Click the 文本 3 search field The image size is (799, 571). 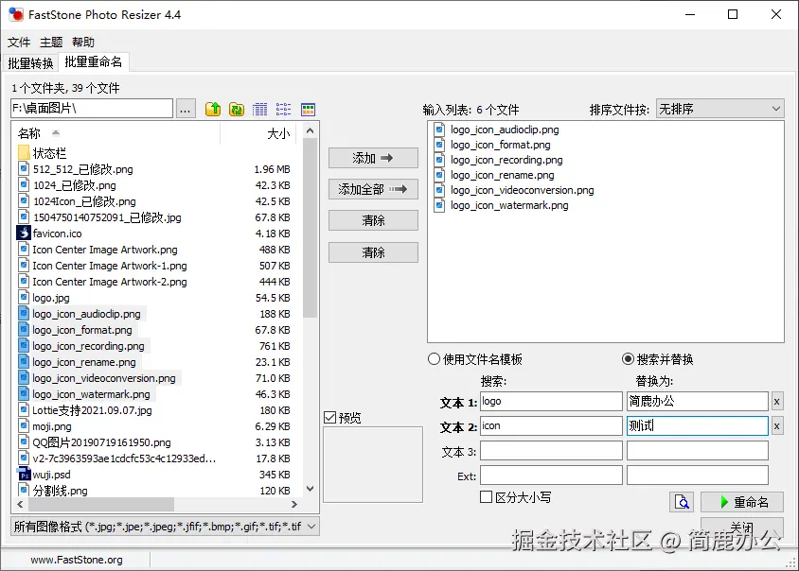pyautogui.click(x=551, y=451)
